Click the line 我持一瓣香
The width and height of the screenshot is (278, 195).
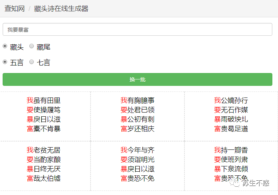tap(231, 150)
